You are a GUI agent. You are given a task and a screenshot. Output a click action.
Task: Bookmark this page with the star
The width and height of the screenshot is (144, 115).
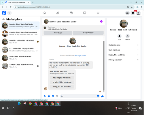[x=132, y=7]
